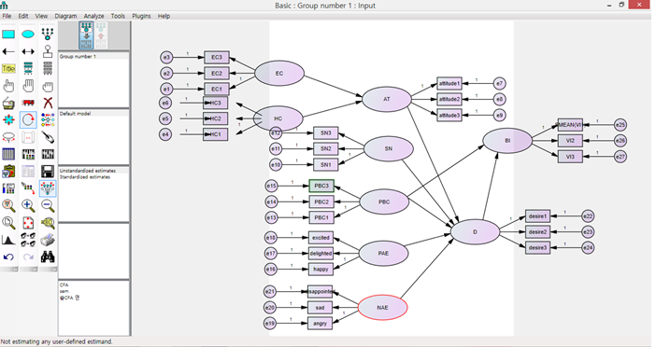Select the 'sem' file in files list
This screenshot has height=347, width=656.
coord(64,291)
